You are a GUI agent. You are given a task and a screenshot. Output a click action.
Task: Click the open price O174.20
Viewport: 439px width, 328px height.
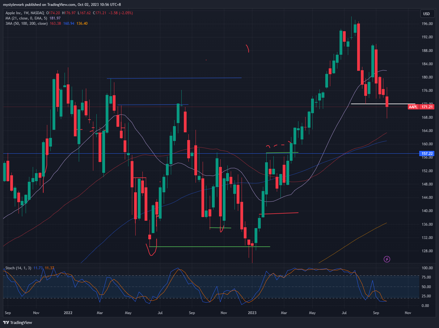53,13
